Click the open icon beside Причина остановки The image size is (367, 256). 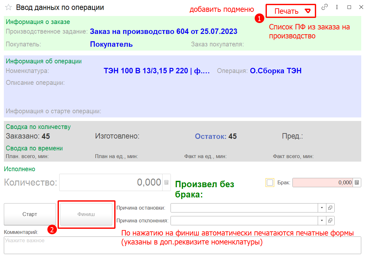point(330,208)
